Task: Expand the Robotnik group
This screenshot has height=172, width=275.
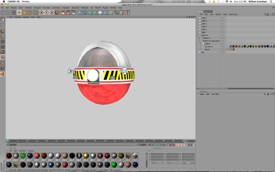Action: click(x=199, y=38)
